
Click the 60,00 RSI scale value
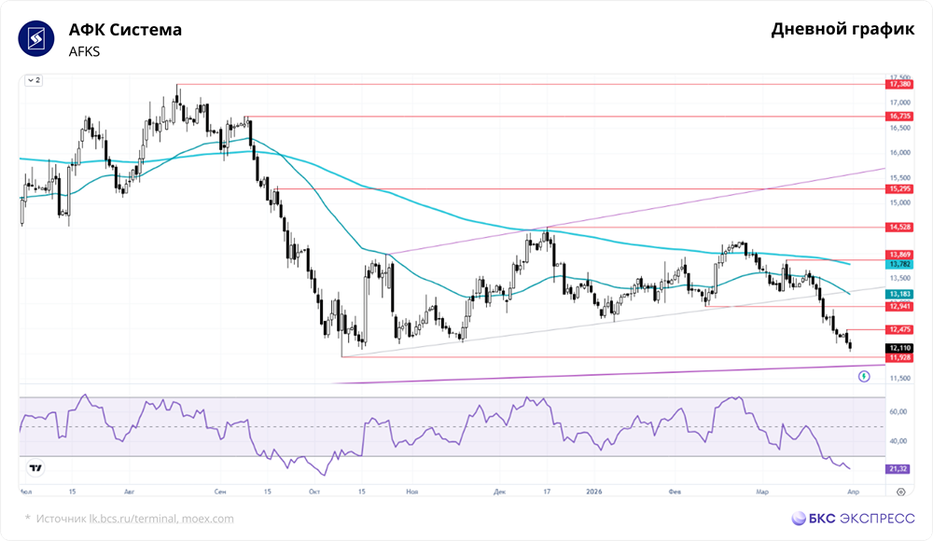pos(898,411)
